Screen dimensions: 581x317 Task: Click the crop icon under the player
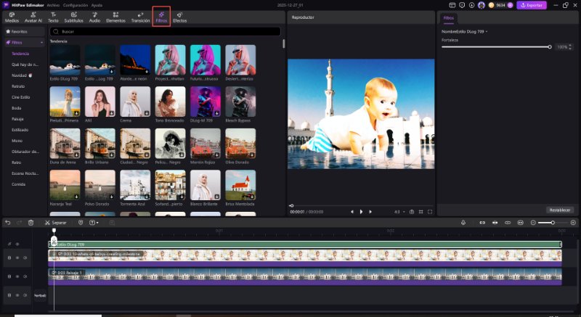(x=421, y=212)
